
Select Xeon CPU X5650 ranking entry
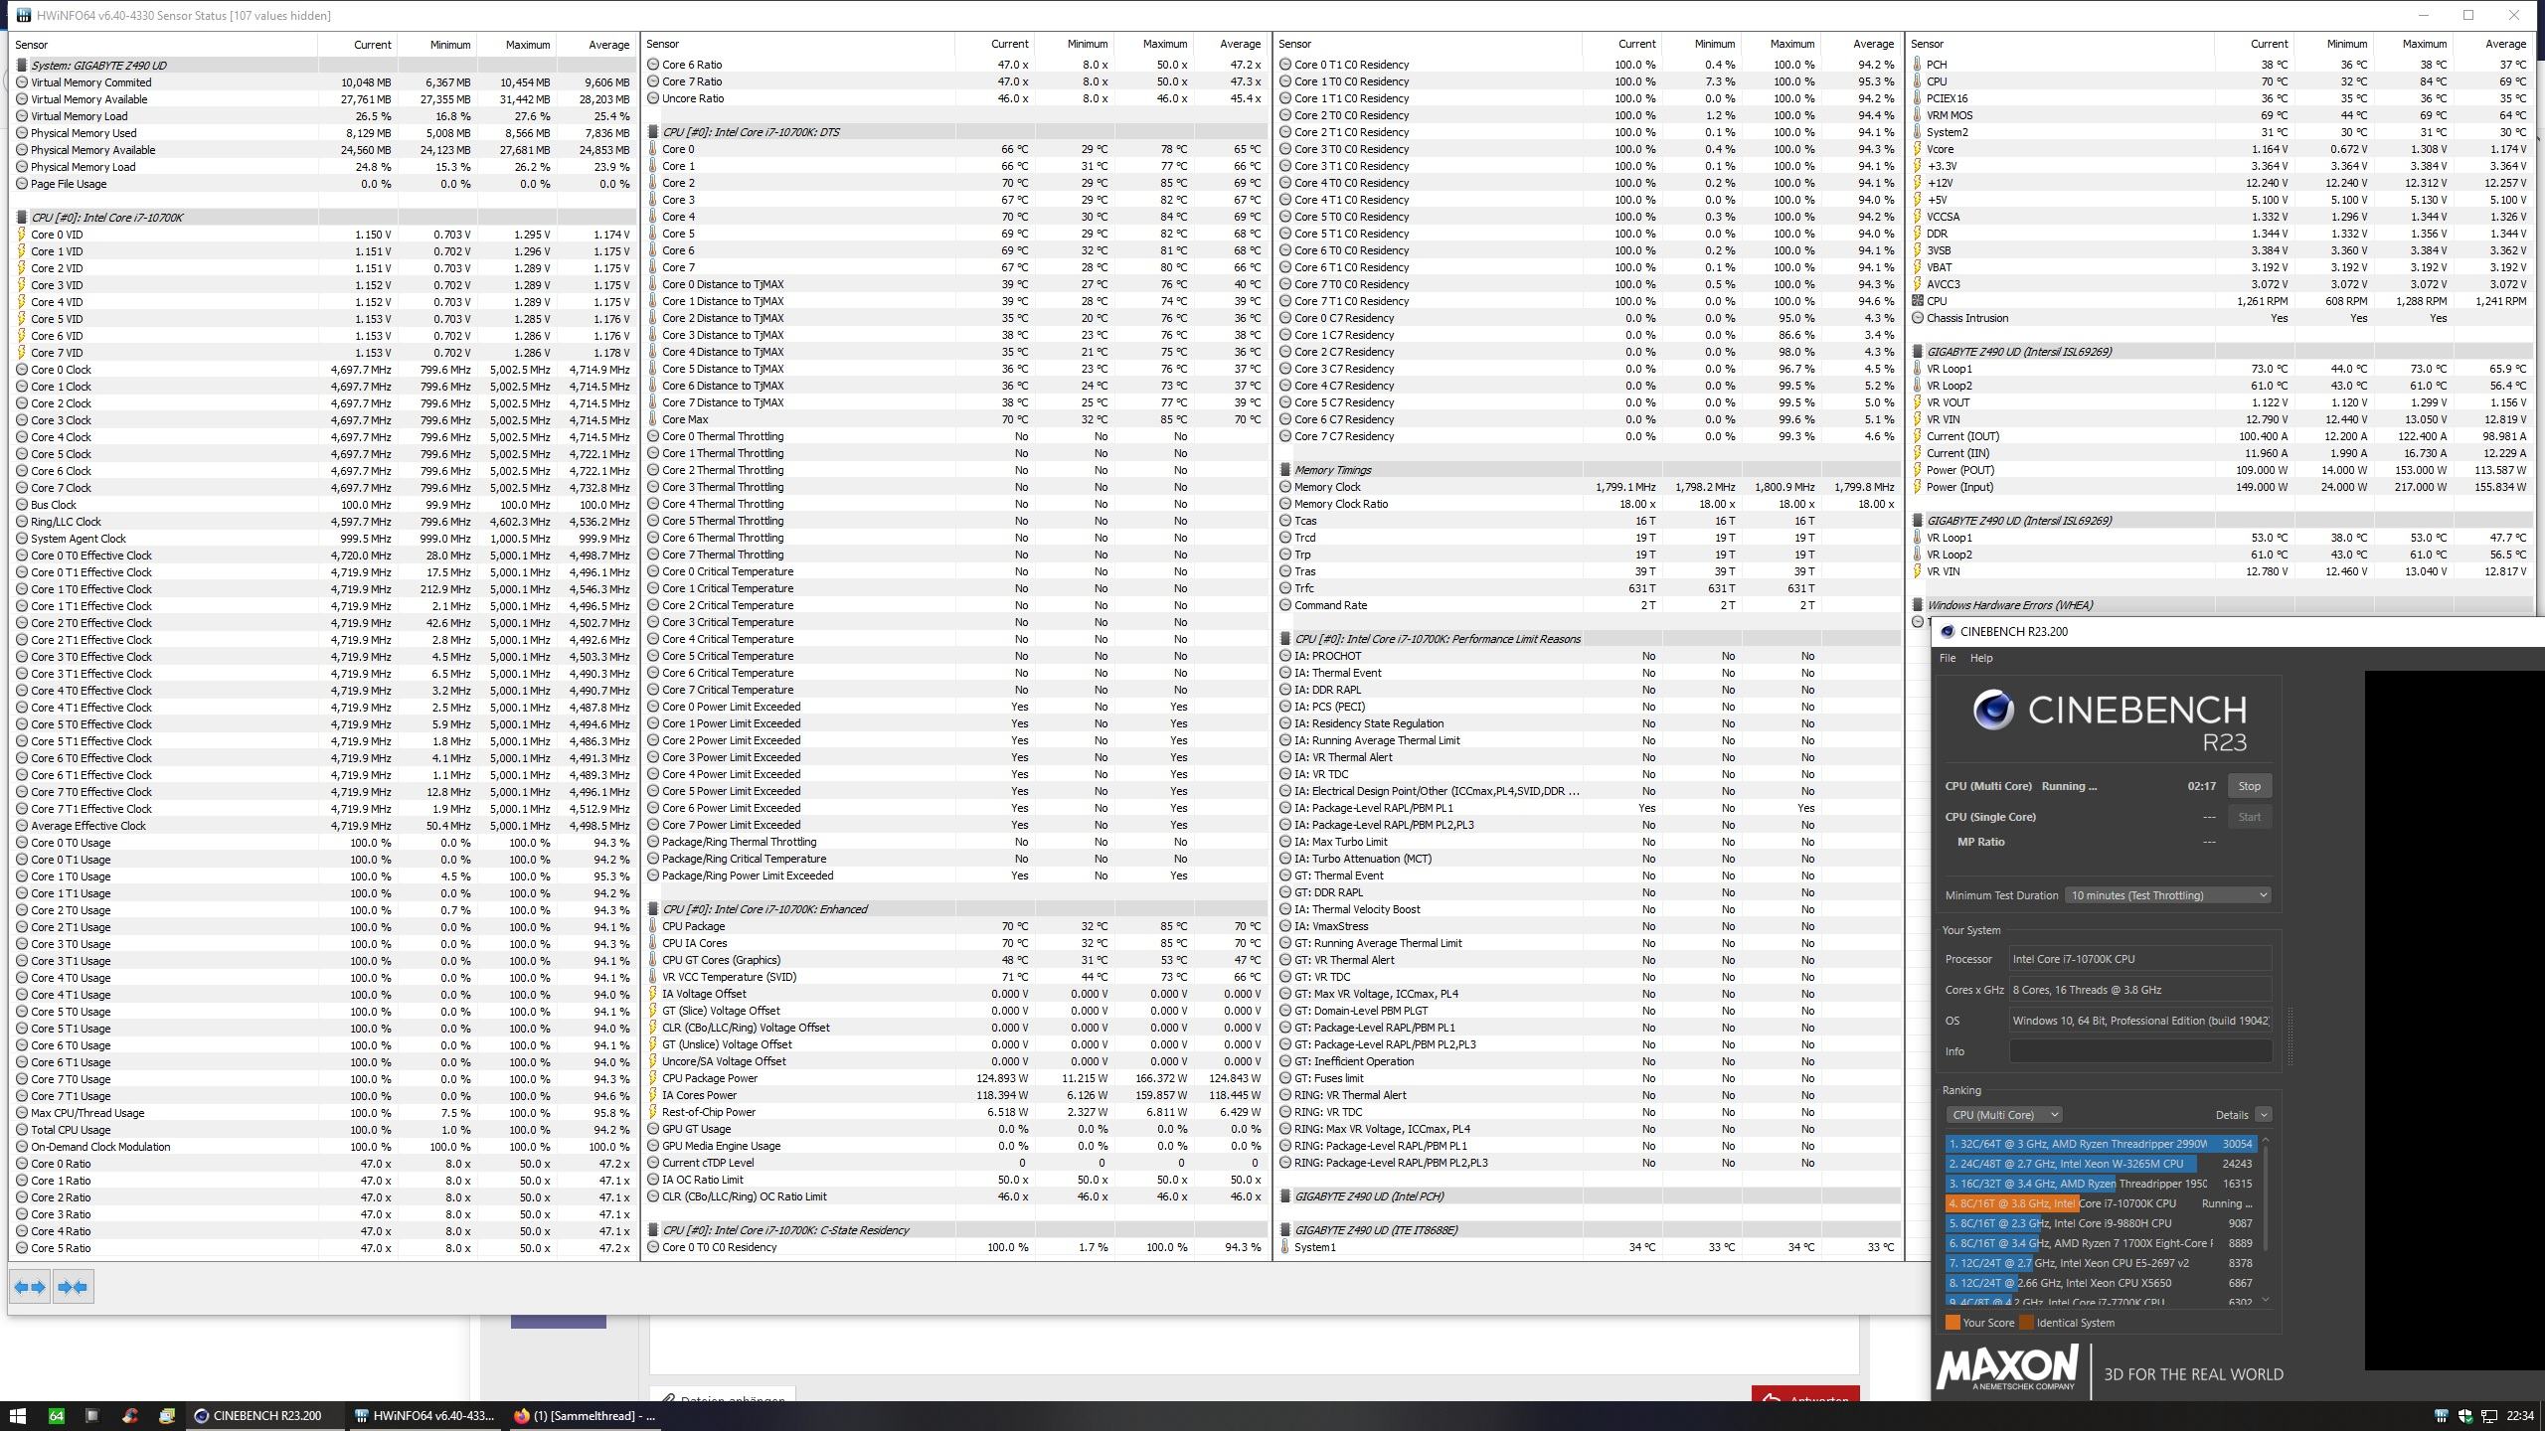[x=2102, y=1283]
